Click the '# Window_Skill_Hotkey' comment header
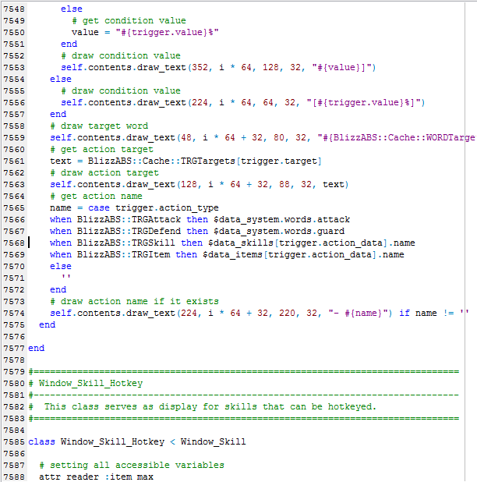This screenshot has height=482, width=477. [86, 383]
